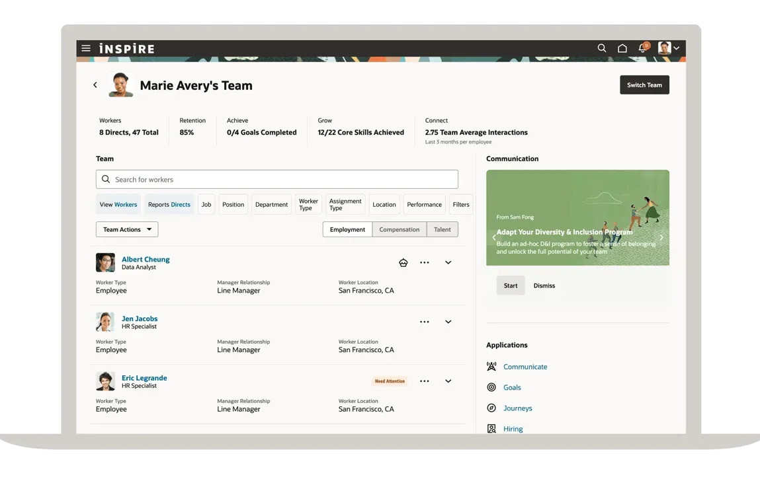Click the Hiring person-search icon
This screenshot has height=479, width=760.
pyautogui.click(x=491, y=429)
